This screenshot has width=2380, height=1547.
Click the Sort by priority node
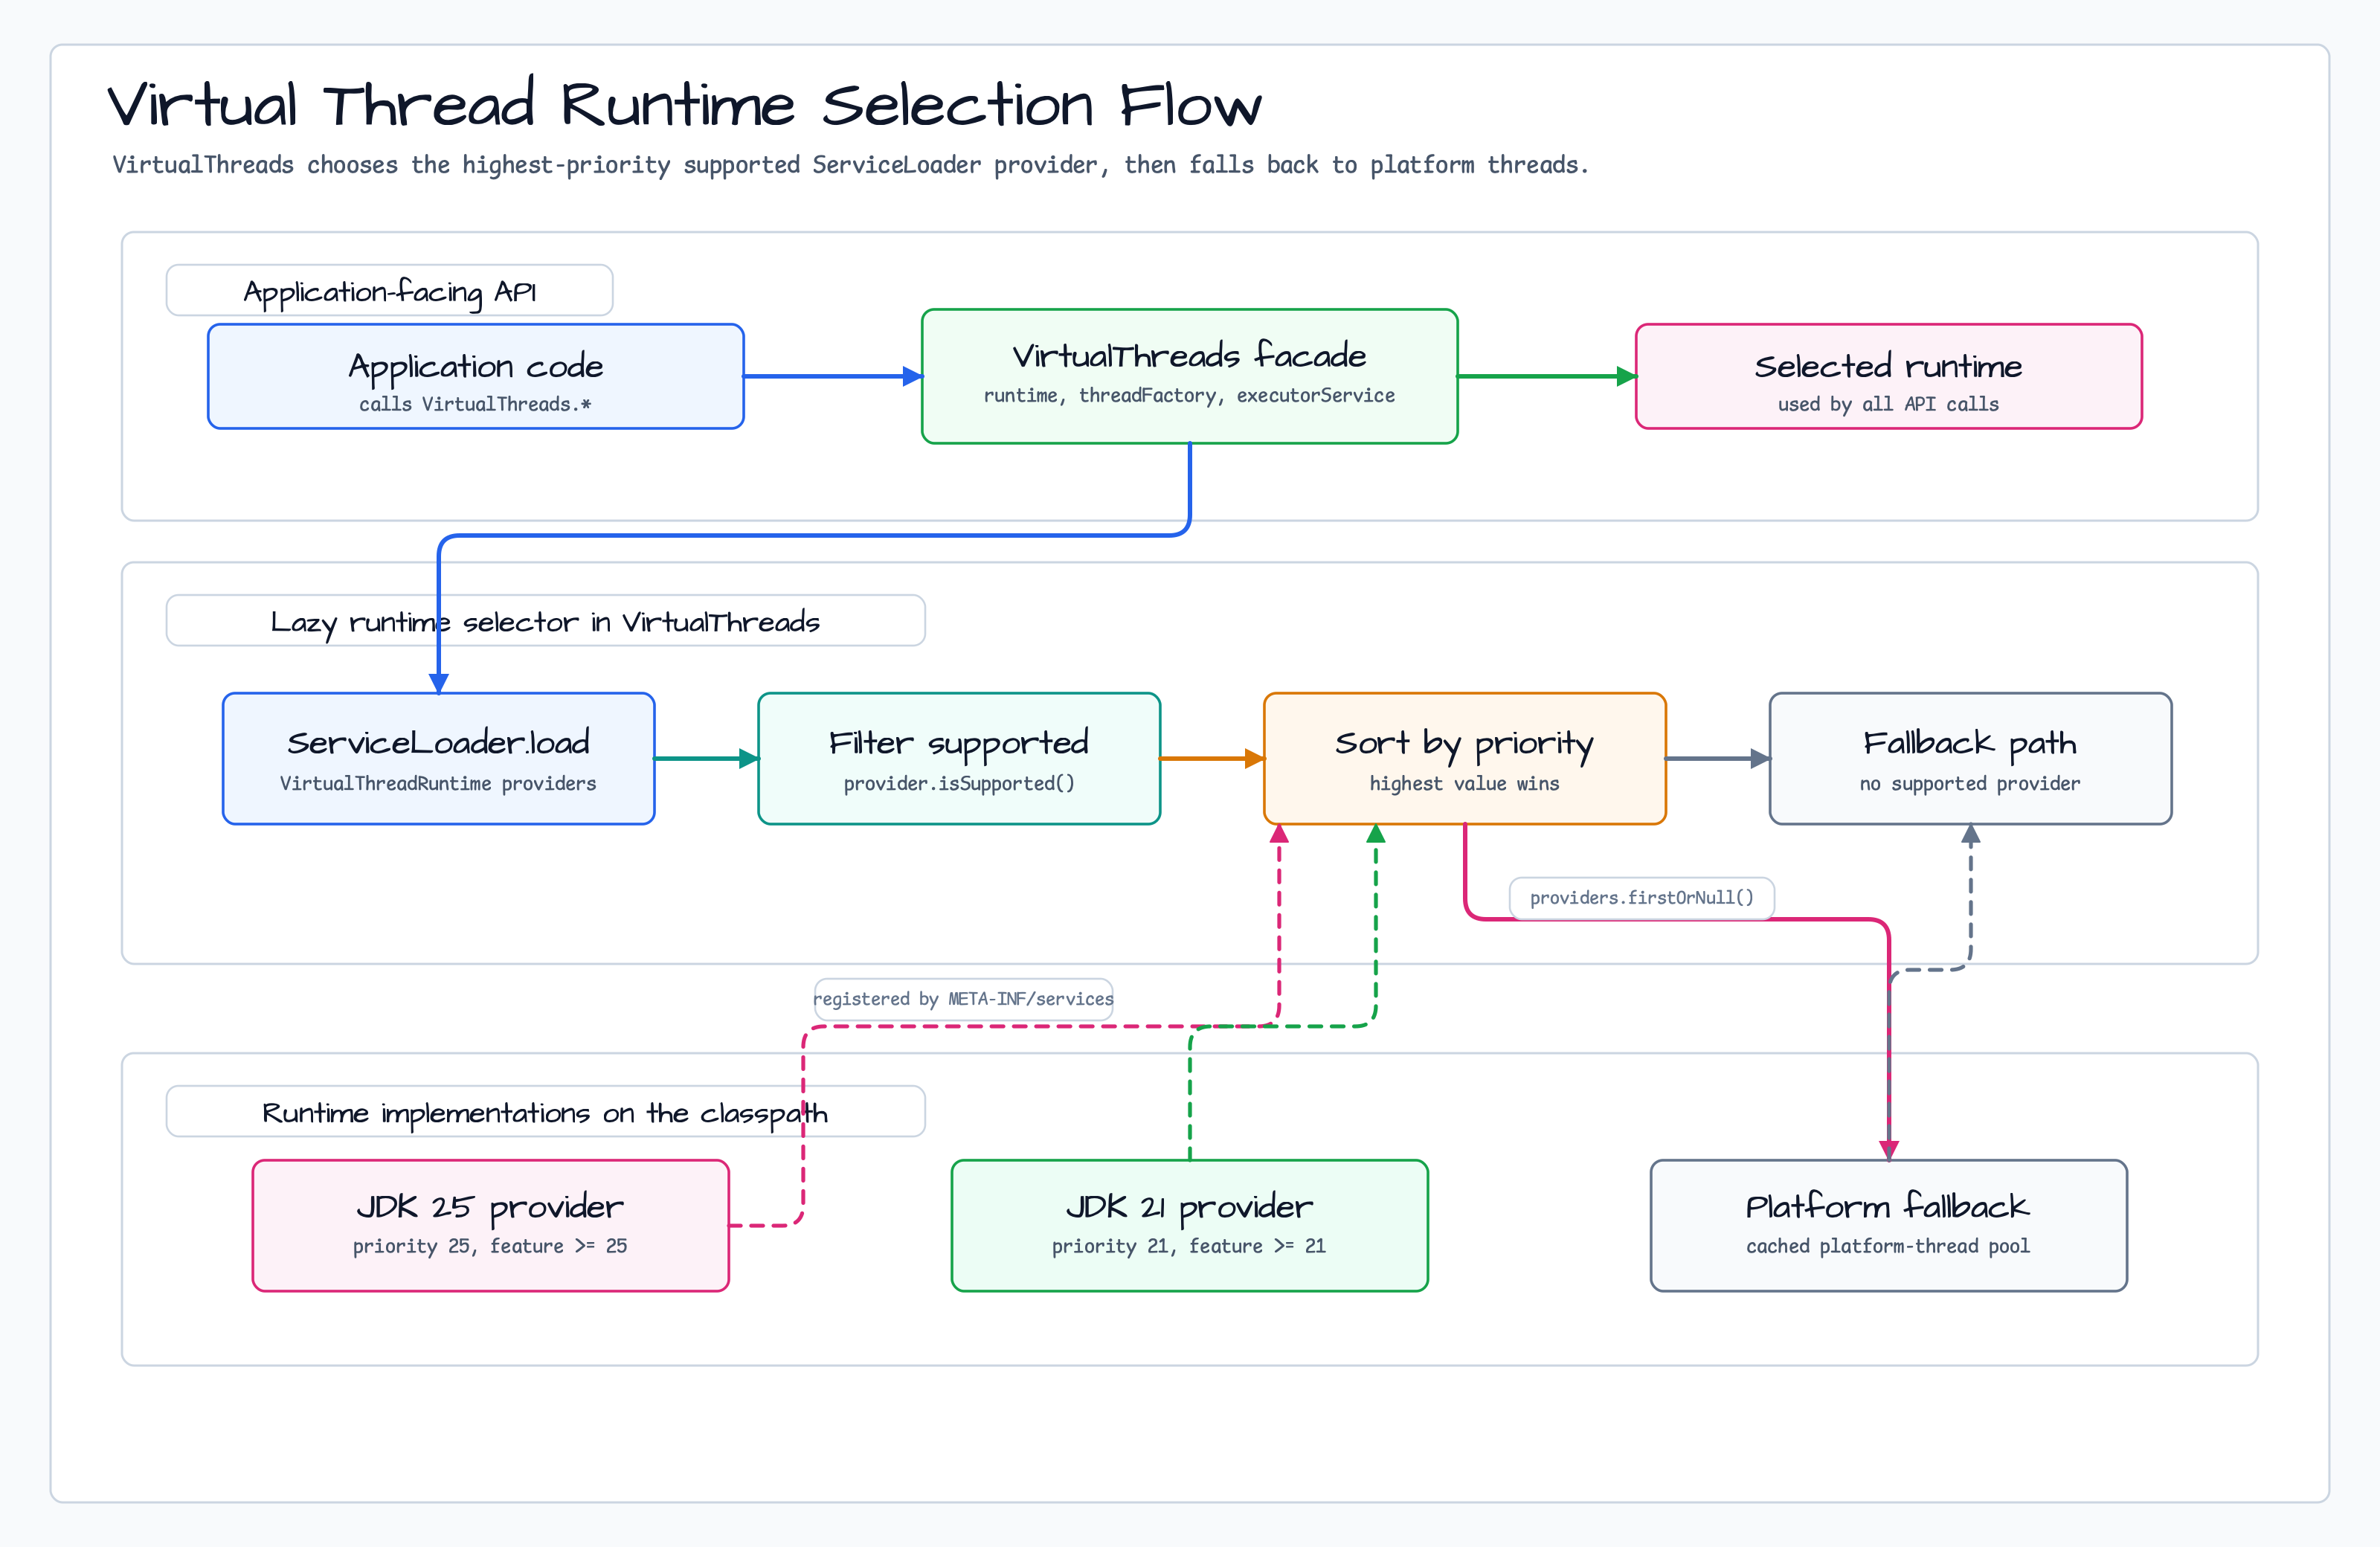pyautogui.click(x=1464, y=758)
